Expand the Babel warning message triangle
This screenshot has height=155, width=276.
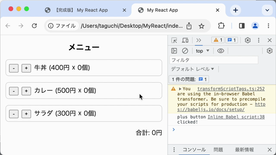pyautogui.click(x=180, y=89)
